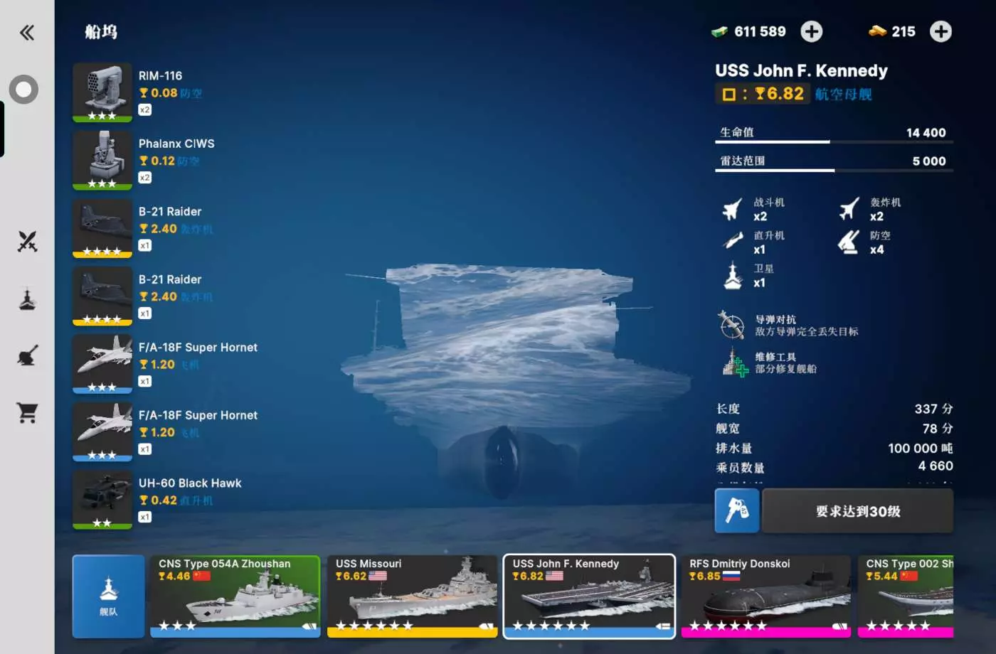Click the Phalanx CIWS name label
Viewport: 996px width, 654px height.
176,144
